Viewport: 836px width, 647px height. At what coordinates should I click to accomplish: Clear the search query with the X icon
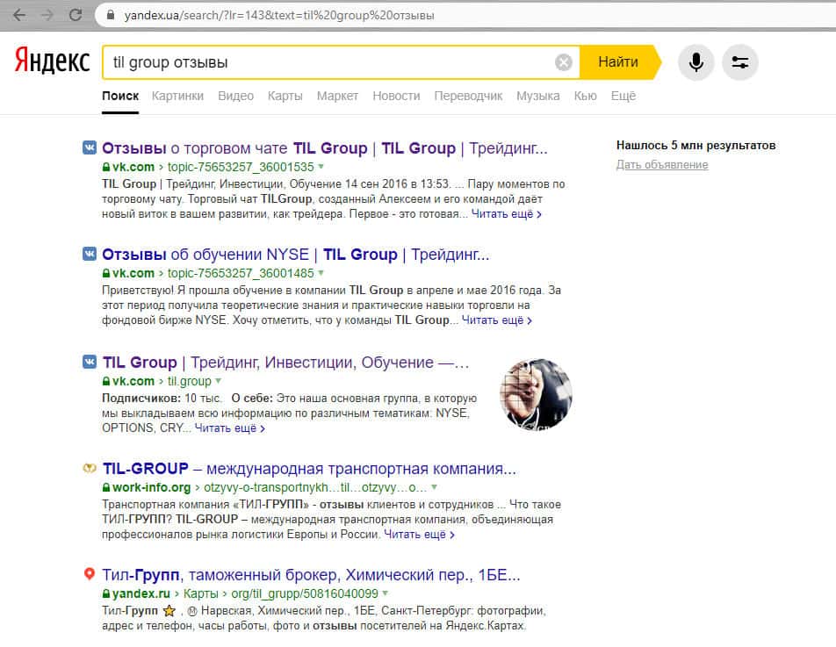[x=564, y=62]
